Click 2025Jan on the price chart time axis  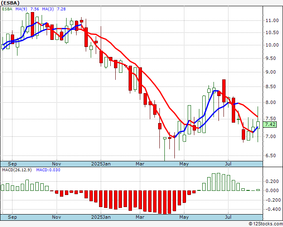[x=101, y=164]
